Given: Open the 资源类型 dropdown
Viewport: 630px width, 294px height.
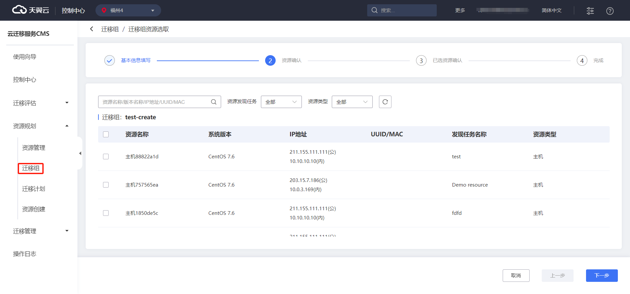Looking at the screenshot, I should pos(352,102).
